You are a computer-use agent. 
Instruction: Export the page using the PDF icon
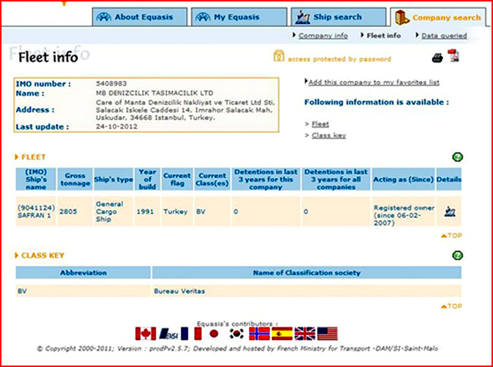click(453, 56)
